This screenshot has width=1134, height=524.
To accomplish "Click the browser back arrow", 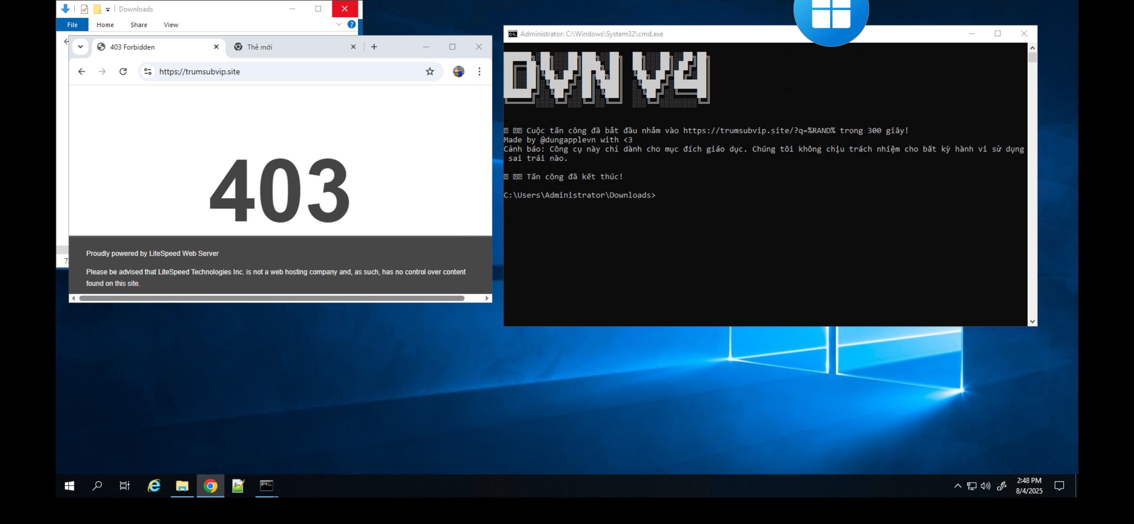I will point(81,71).
